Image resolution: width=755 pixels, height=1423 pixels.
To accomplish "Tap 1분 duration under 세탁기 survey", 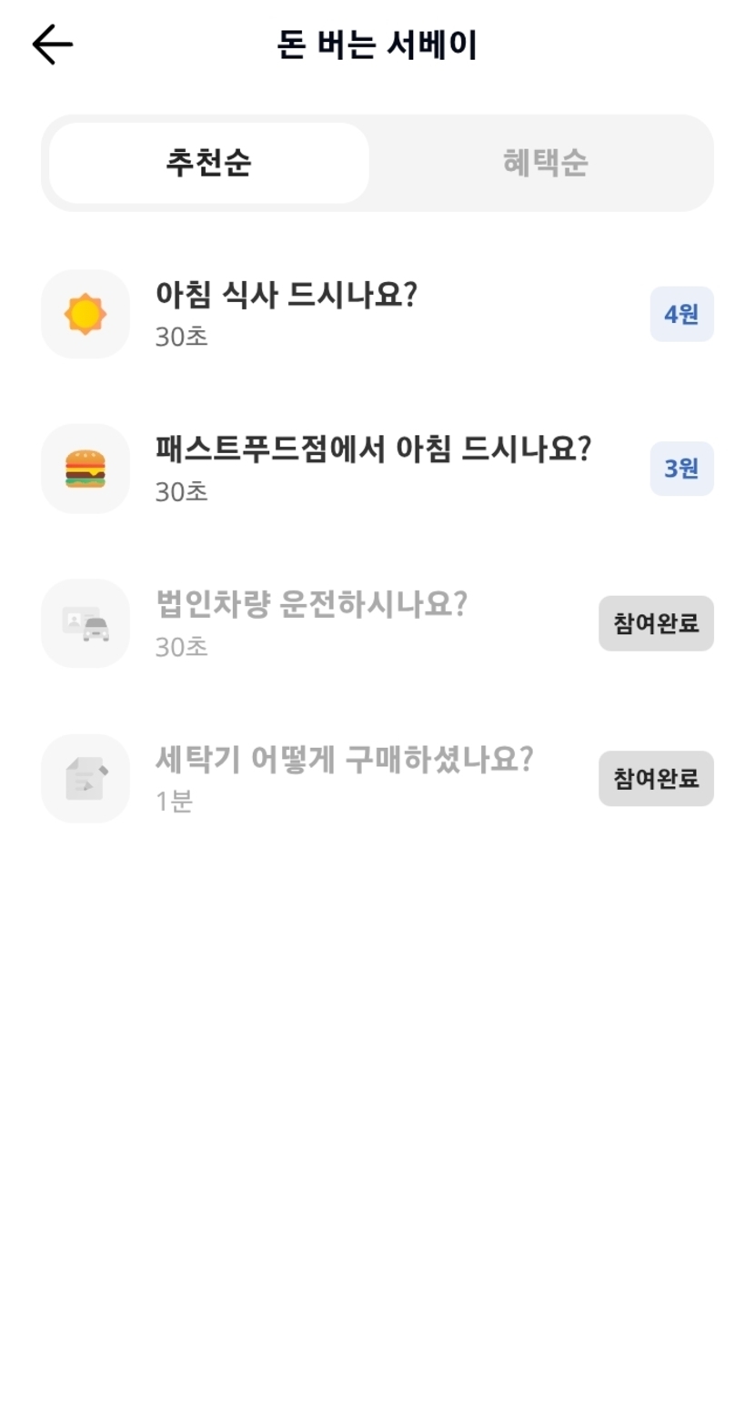I will click(x=174, y=802).
